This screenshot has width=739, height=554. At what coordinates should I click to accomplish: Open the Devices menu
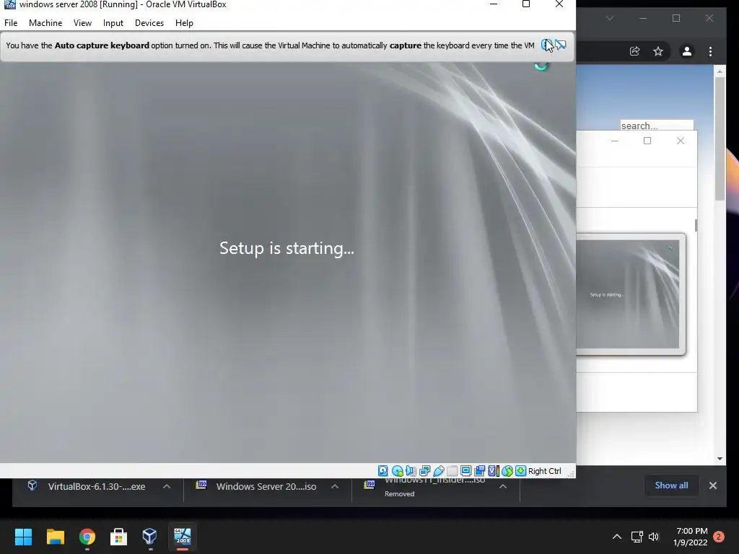[x=149, y=22]
